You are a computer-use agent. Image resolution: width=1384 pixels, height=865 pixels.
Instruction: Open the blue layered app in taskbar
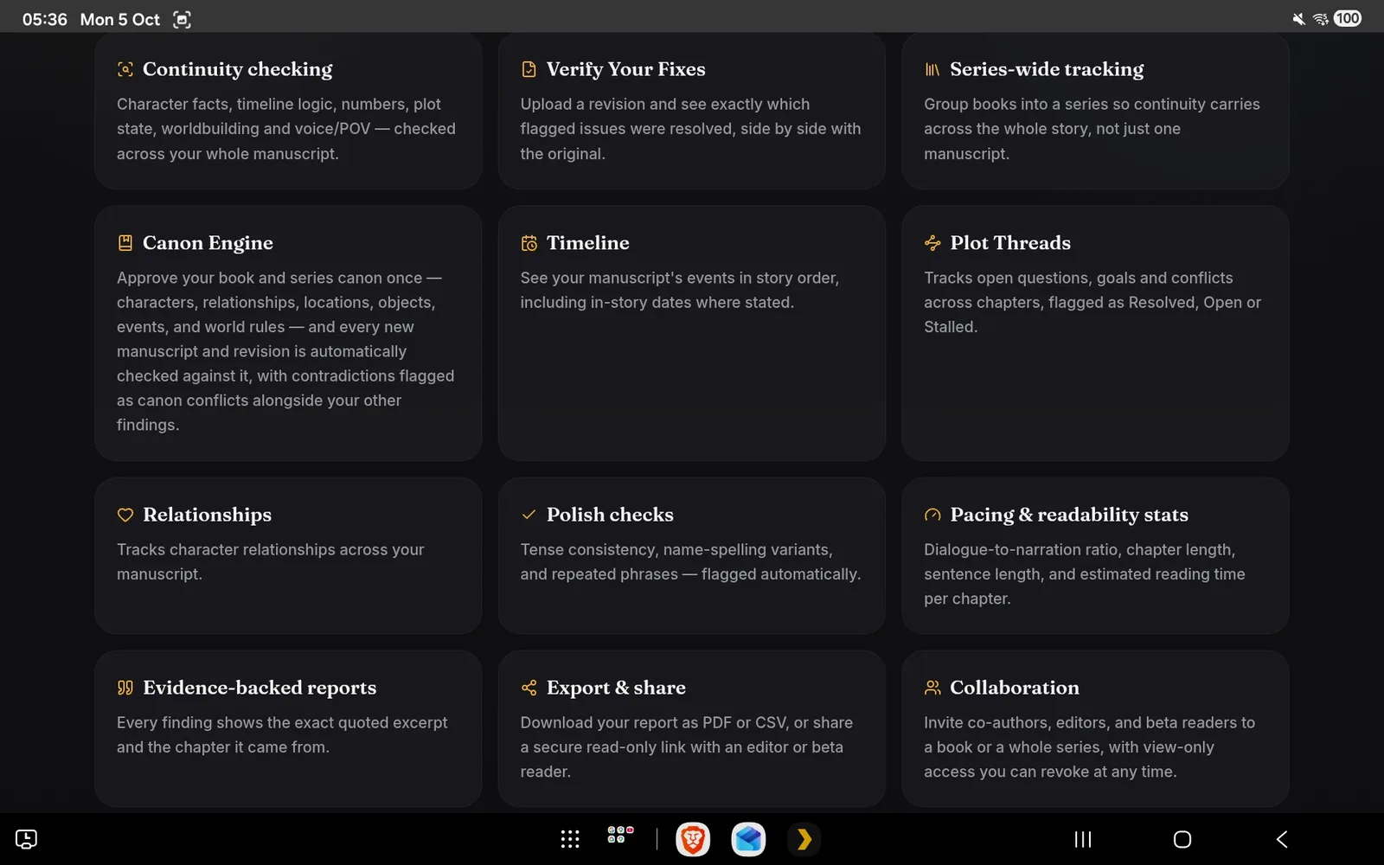[x=748, y=839]
